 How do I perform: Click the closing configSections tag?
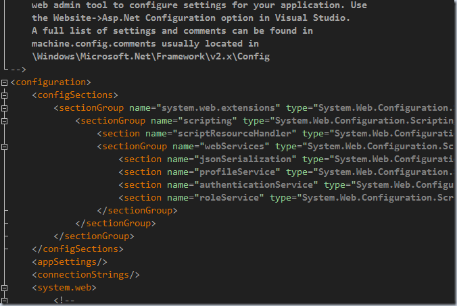[78, 249]
